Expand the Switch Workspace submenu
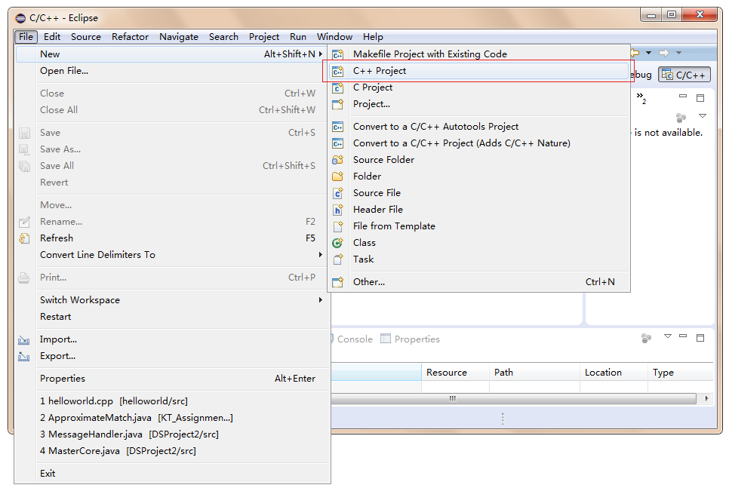The height and width of the screenshot is (488, 729). point(320,300)
